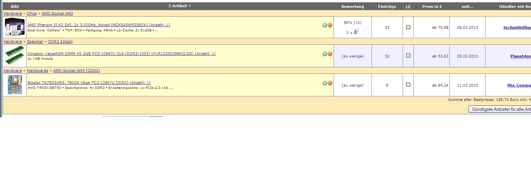Select date '11.03.2010' cell
The width and height of the screenshot is (531, 196).
[467, 85]
